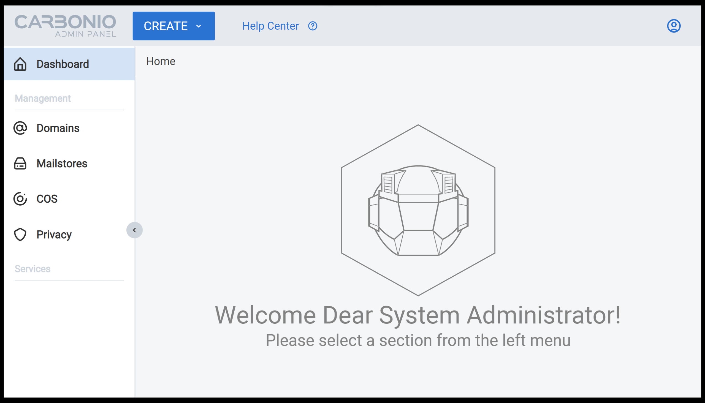Viewport: 705px width, 403px height.
Task: Collapse the sidebar with chevron button
Action: pos(135,230)
